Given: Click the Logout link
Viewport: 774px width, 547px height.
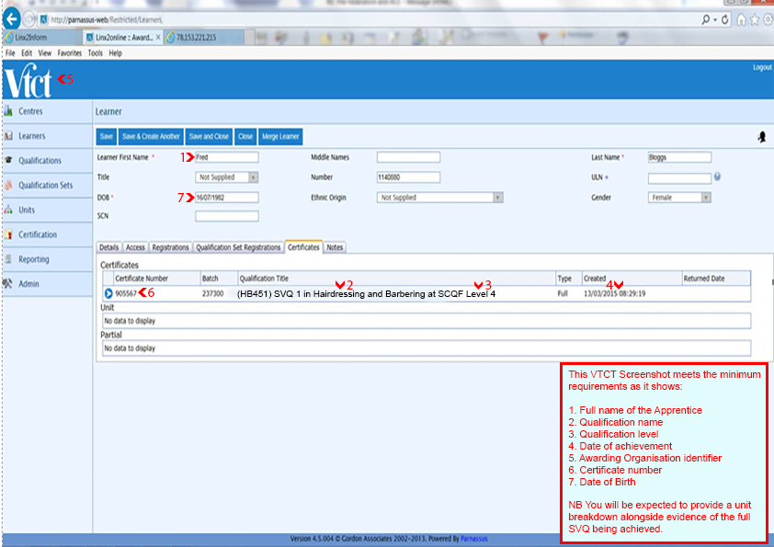Looking at the screenshot, I should pyautogui.click(x=762, y=67).
